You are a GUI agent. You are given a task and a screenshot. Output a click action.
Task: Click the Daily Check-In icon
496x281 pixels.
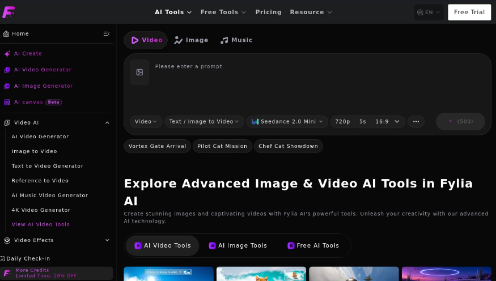pos(2,258)
